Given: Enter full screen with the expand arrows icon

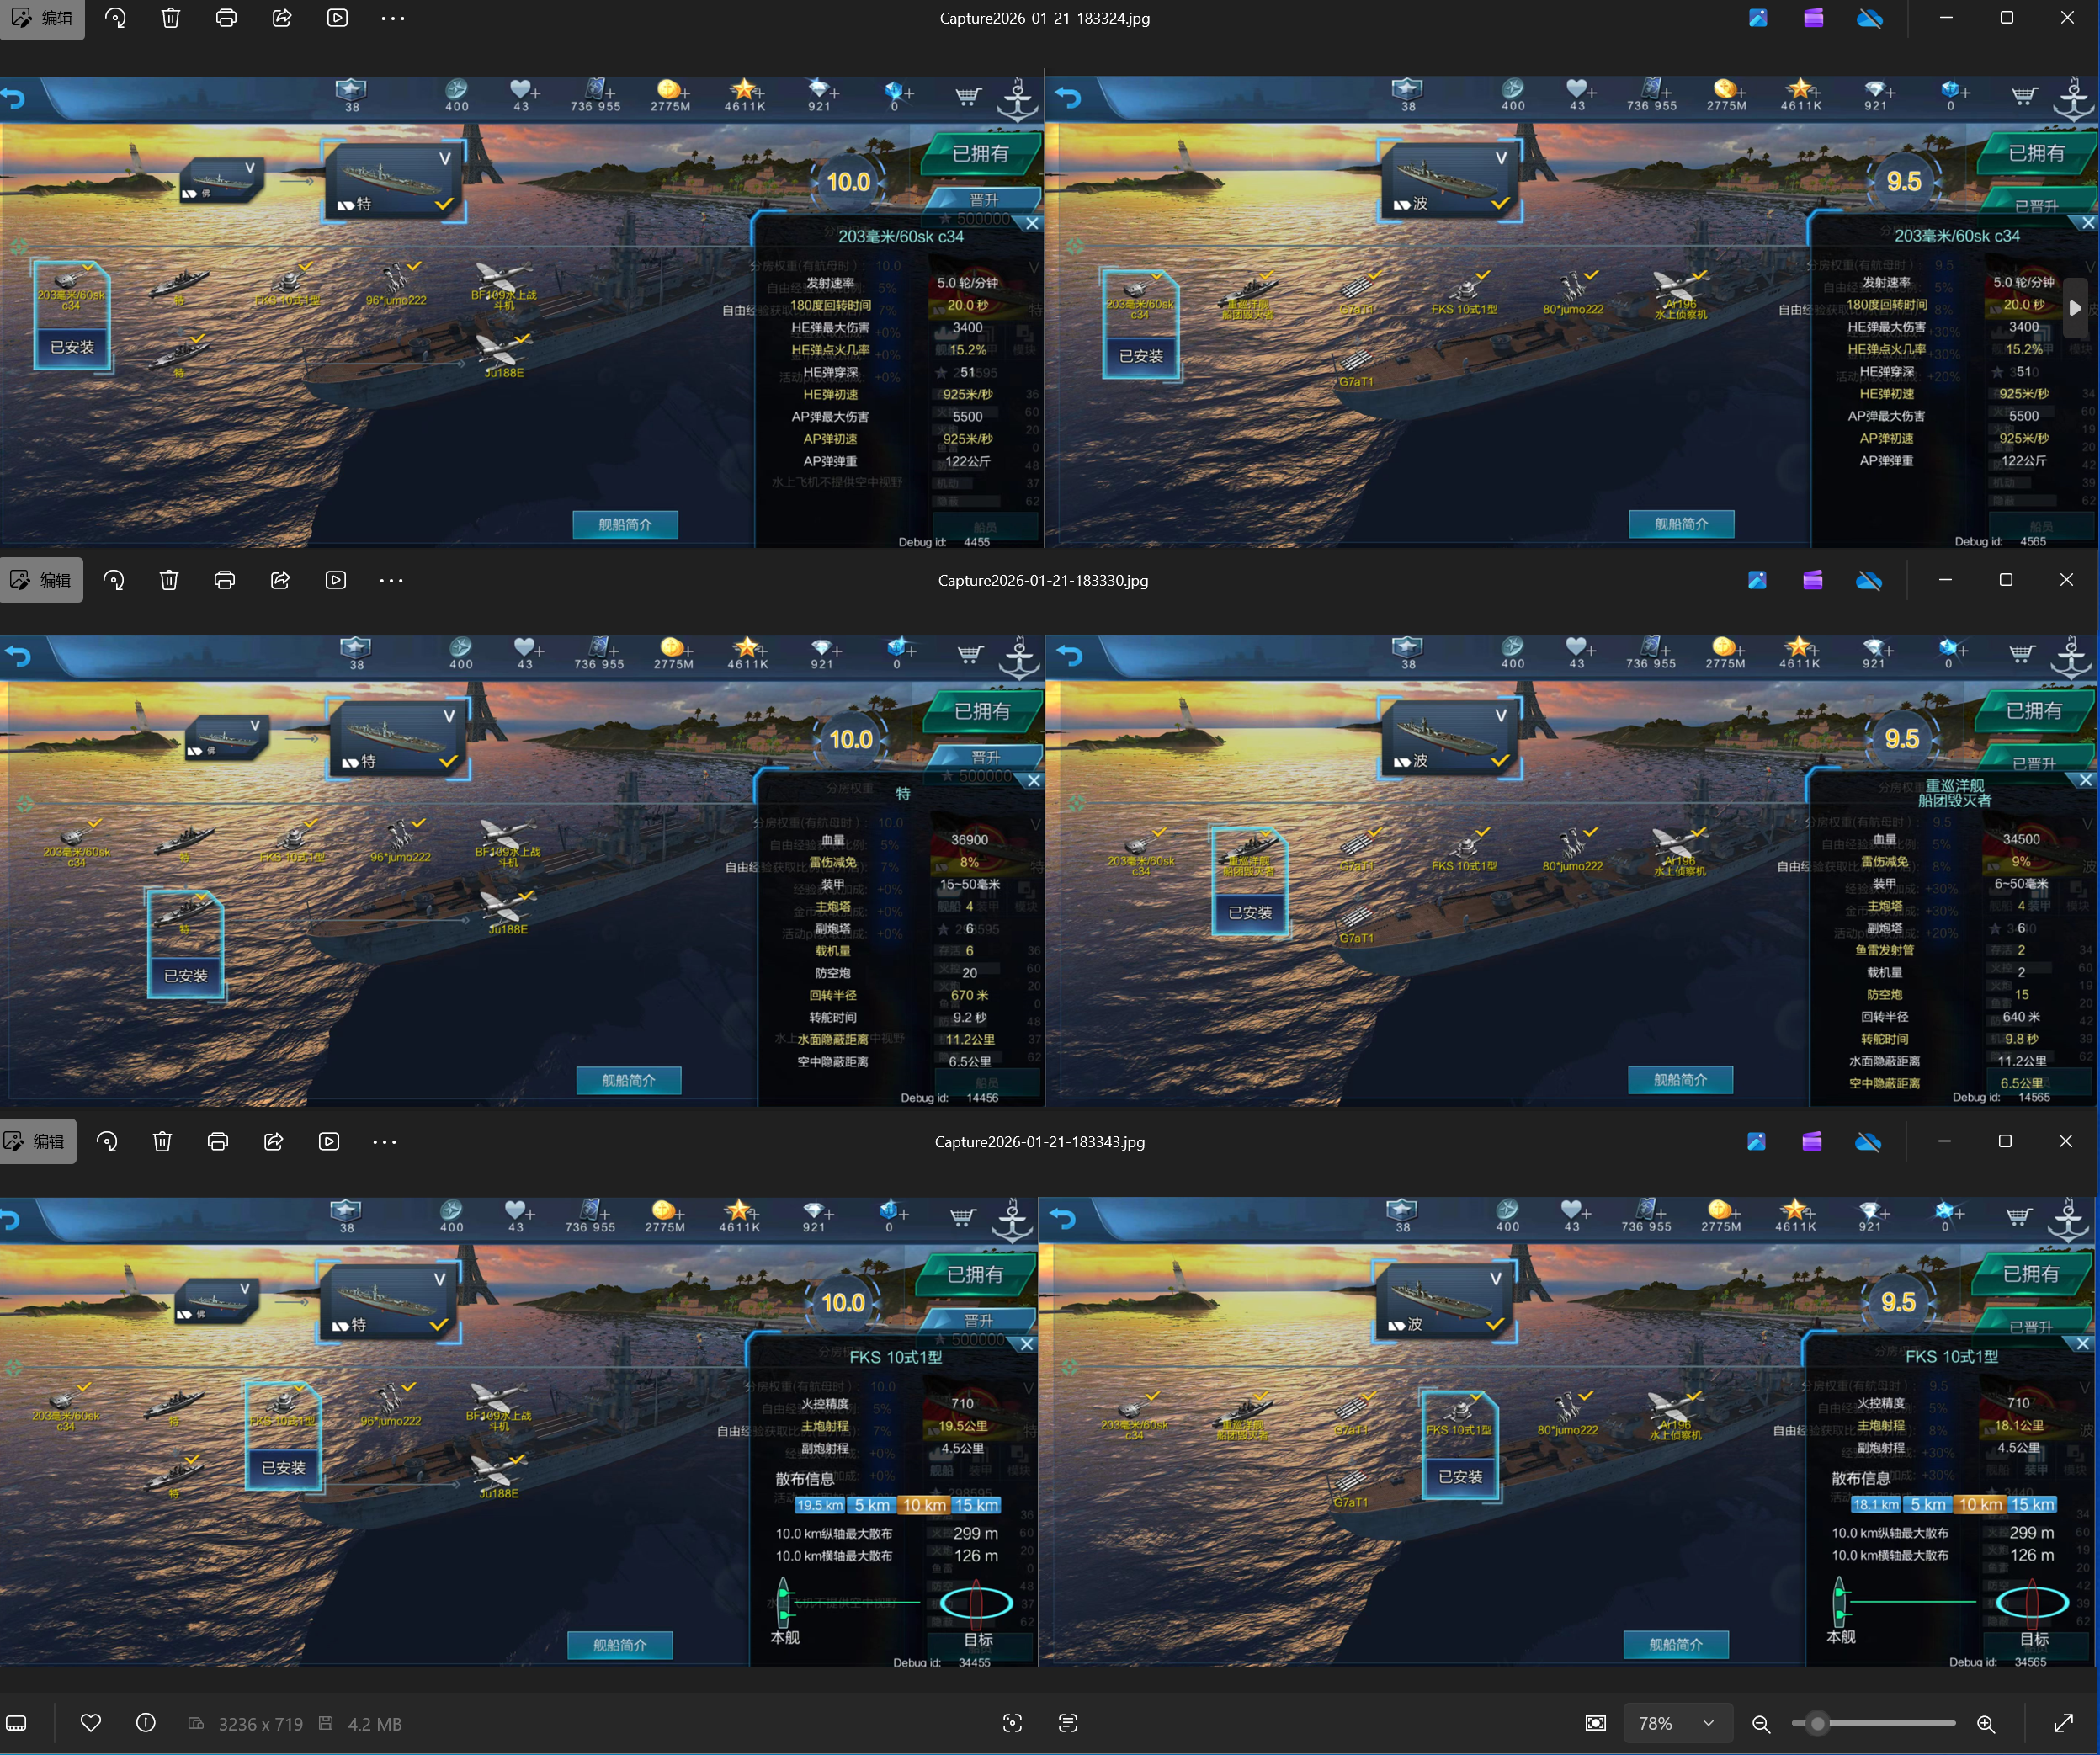Looking at the screenshot, I should pos(2063,1722).
